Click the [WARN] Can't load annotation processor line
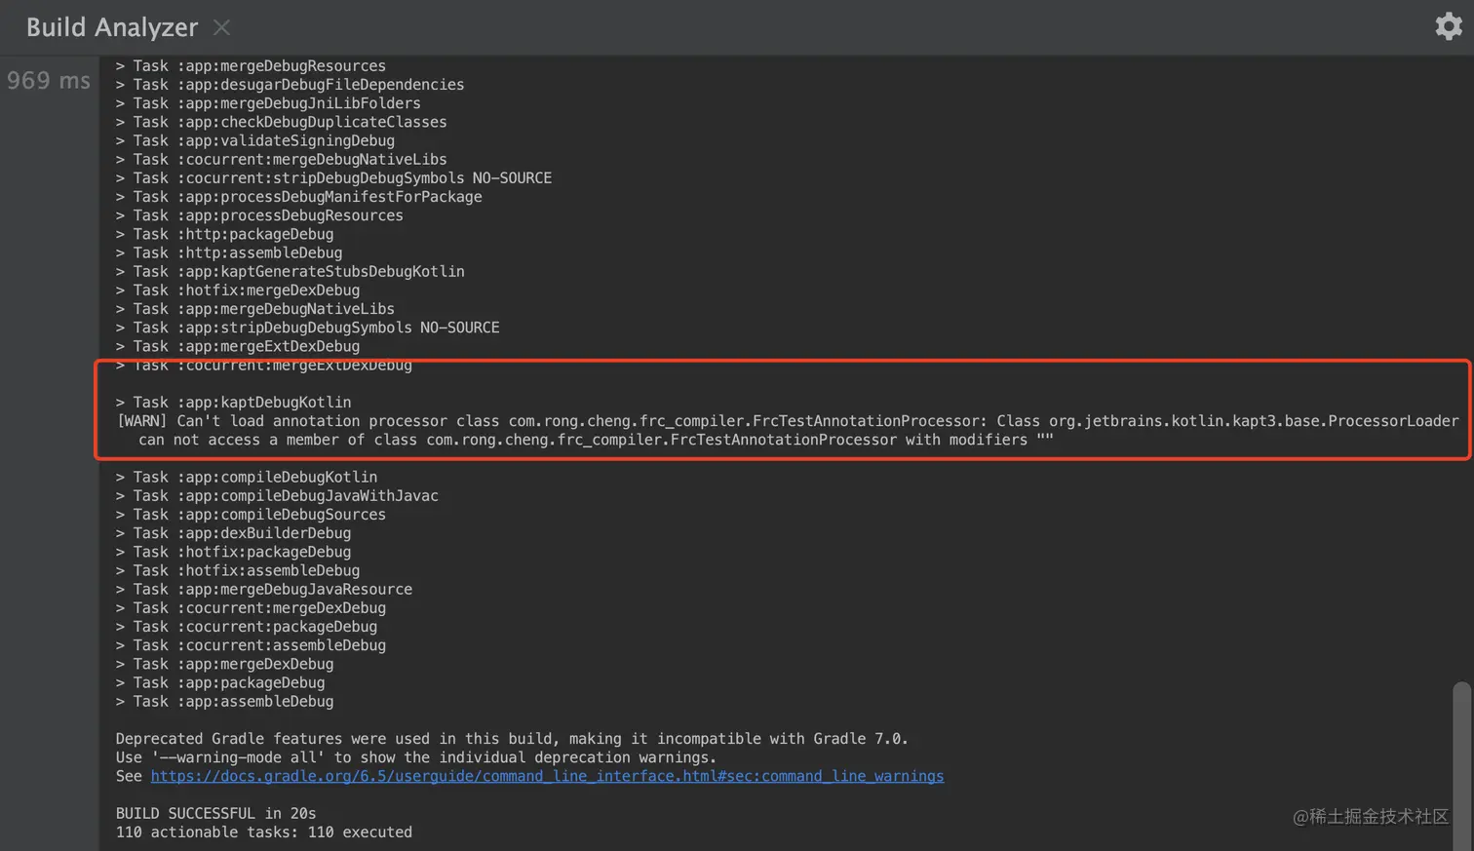This screenshot has width=1474, height=851. click(x=788, y=421)
